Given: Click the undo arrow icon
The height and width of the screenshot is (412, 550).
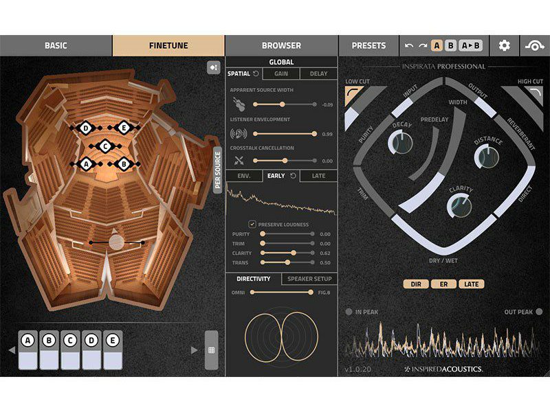Looking at the screenshot, I should [409, 45].
